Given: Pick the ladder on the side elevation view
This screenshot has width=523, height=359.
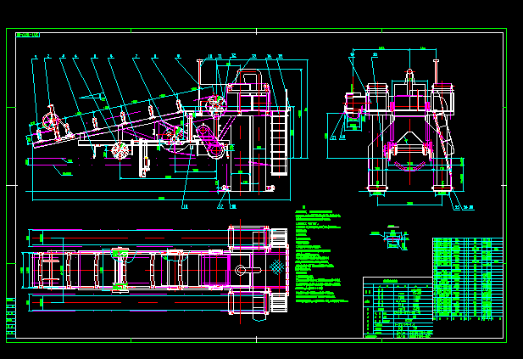Looking at the screenshot, I should (280, 143).
